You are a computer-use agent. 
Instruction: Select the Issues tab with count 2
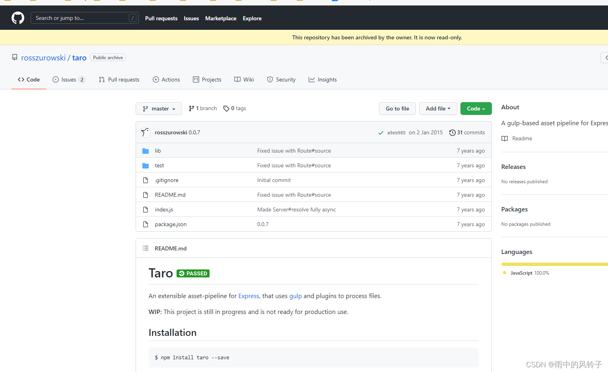pyautogui.click(x=69, y=79)
